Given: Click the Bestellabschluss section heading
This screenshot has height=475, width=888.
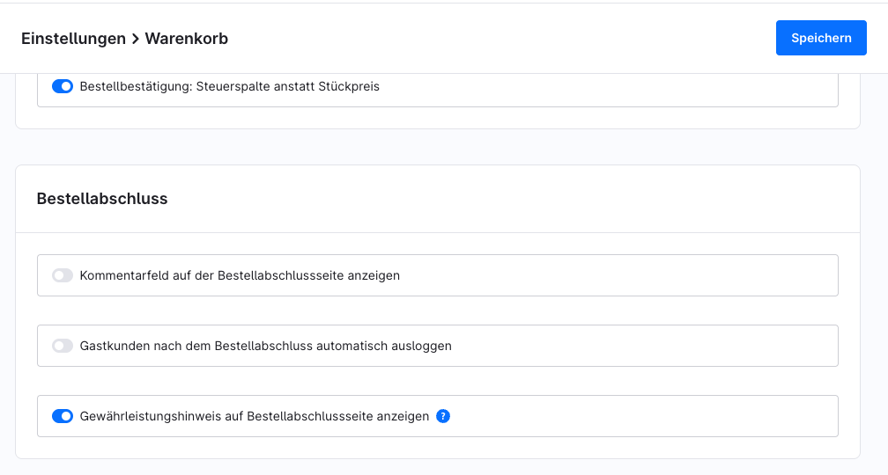Looking at the screenshot, I should [x=102, y=199].
